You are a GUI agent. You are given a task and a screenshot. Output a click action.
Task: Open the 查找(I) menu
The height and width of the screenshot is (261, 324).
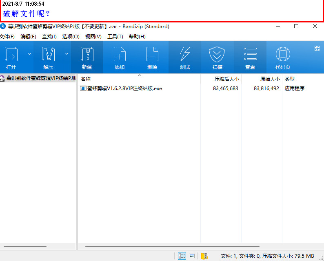pos(49,37)
